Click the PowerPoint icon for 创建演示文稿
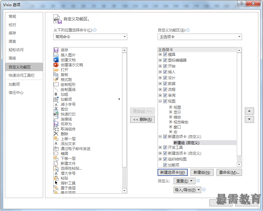 pos(56,65)
